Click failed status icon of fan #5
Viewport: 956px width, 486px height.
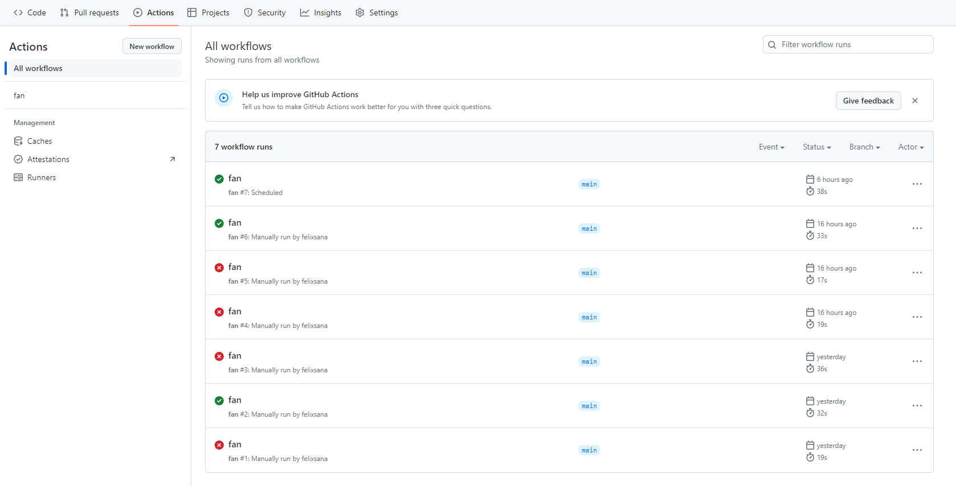pyautogui.click(x=219, y=268)
